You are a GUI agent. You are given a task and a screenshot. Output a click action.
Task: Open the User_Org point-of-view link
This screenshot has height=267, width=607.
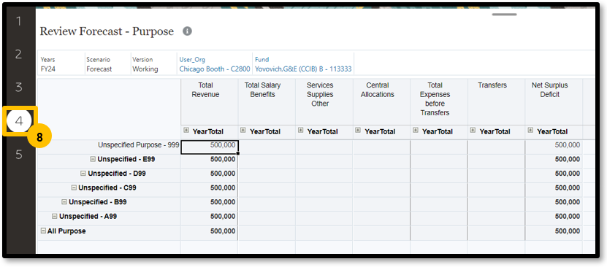tap(192, 60)
